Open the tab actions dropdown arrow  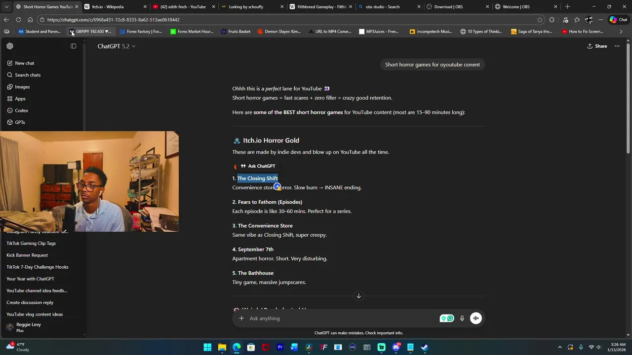pos(6,7)
